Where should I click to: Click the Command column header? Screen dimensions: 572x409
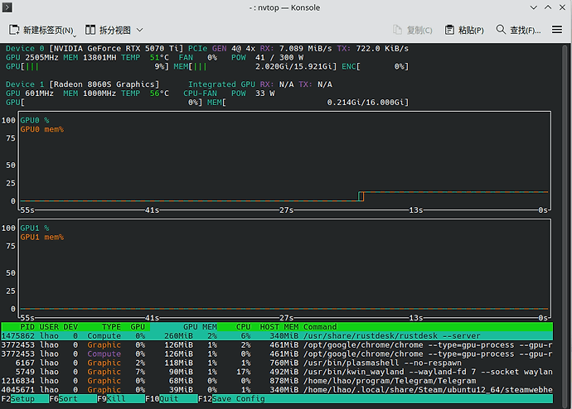(x=320, y=327)
